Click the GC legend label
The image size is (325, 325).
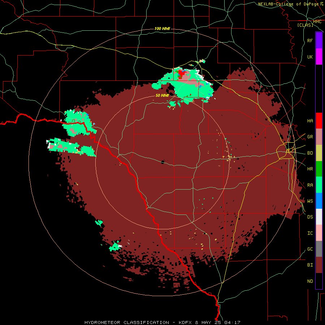tap(310, 249)
